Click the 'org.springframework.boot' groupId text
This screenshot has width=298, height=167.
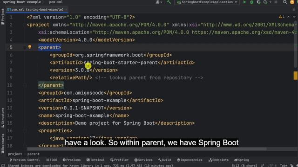pyautogui.click(x=109, y=55)
